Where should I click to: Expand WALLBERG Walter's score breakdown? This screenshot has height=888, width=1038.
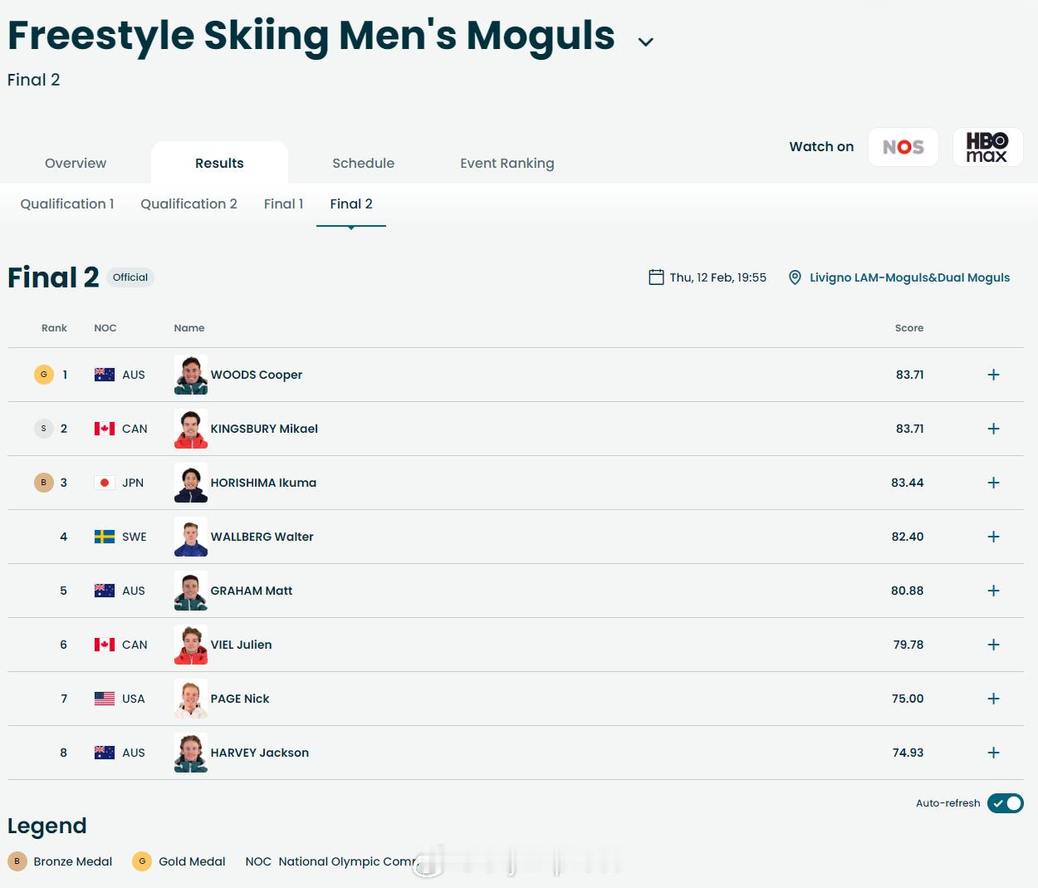point(993,537)
